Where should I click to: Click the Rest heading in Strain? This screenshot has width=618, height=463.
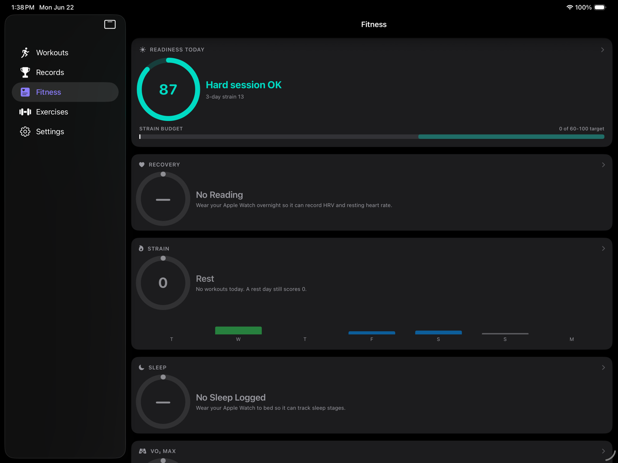click(205, 279)
